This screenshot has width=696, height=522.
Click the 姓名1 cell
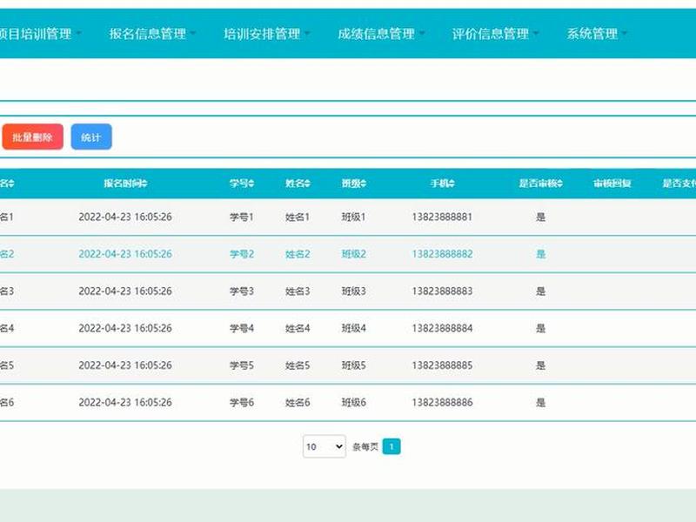click(298, 217)
